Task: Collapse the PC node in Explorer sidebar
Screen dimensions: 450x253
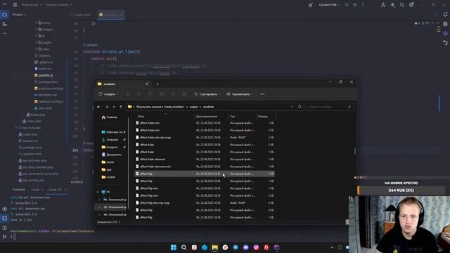Action: click(x=98, y=192)
